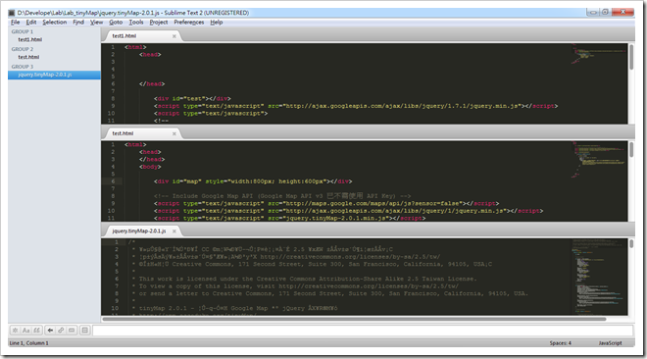Open the Goto menu

point(116,23)
